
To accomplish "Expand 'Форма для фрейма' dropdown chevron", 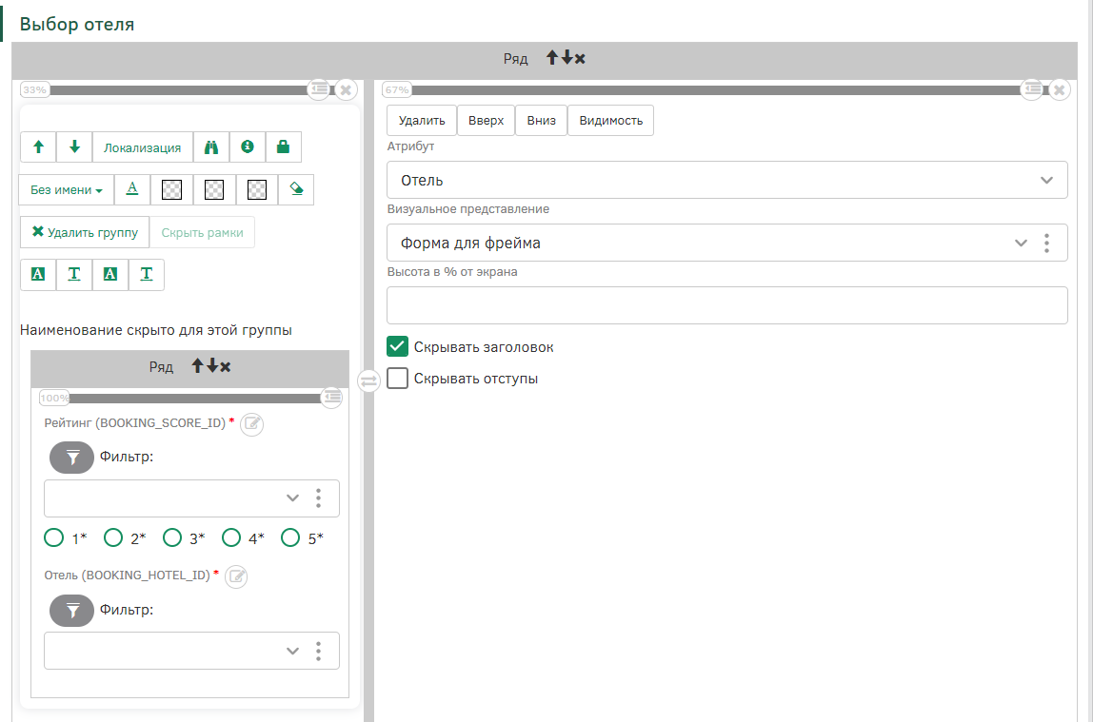I will coord(1022,243).
